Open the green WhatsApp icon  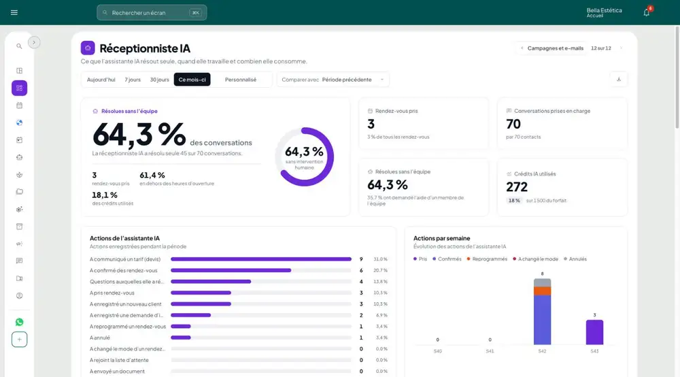[19, 322]
